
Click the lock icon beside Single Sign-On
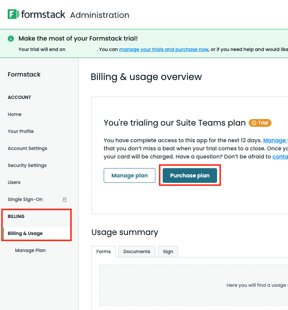pos(64,199)
